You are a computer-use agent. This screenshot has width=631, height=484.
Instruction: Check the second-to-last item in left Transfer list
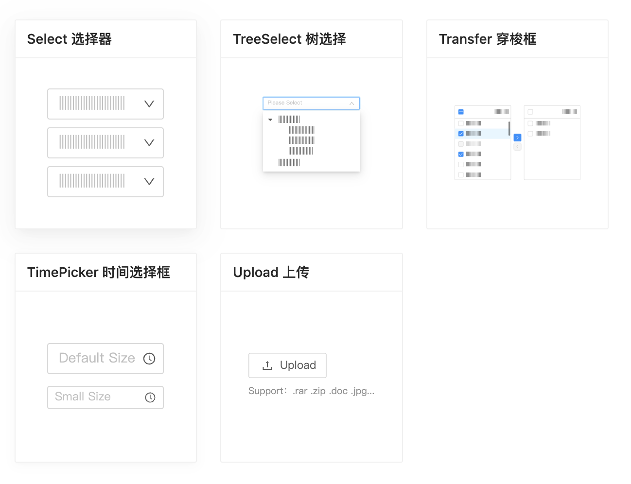point(461,164)
